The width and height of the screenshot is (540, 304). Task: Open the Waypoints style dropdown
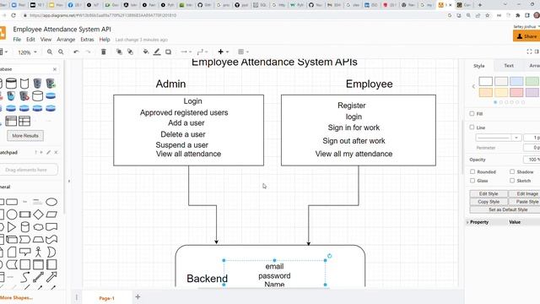click(202, 52)
